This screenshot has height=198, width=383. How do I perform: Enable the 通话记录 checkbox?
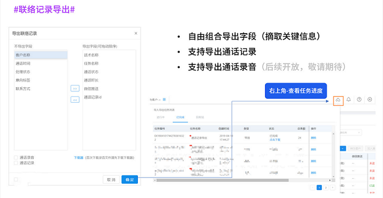tap(16, 163)
